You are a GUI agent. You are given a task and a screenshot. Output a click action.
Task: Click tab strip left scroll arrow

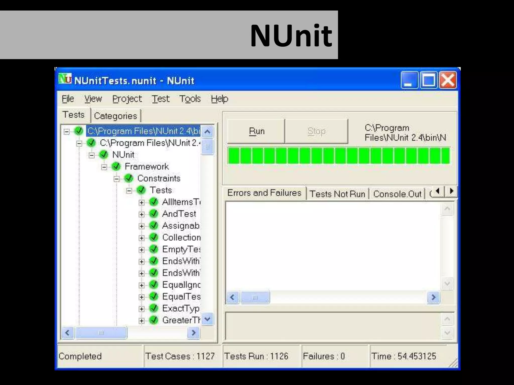point(438,191)
